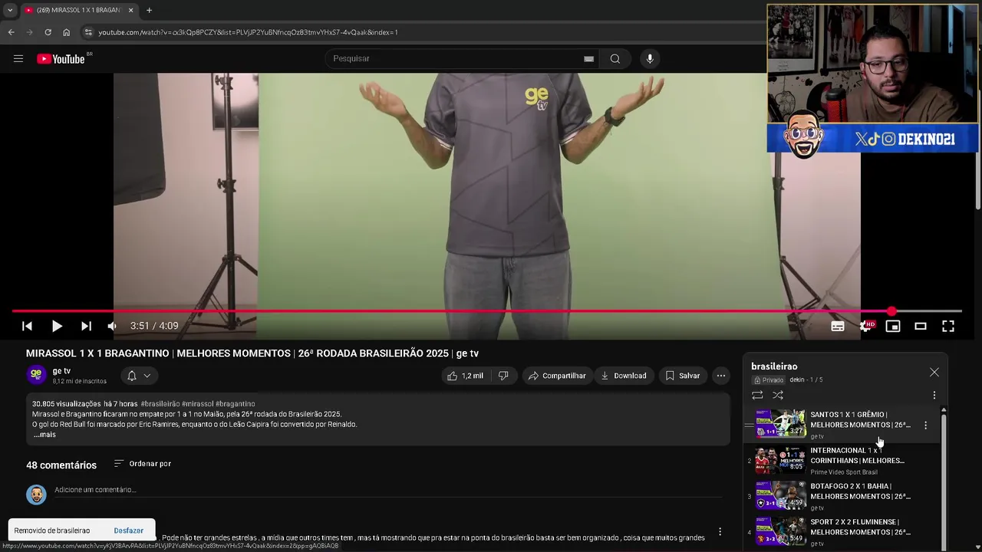Click the 48 comentários heading

click(x=61, y=465)
